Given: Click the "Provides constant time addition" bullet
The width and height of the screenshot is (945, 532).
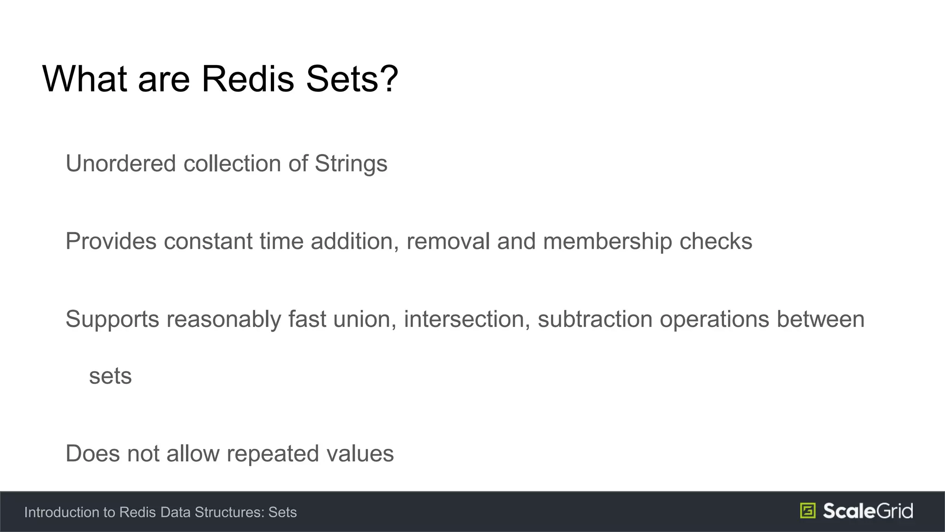Looking at the screenshot, I should (x=409, y=242).
